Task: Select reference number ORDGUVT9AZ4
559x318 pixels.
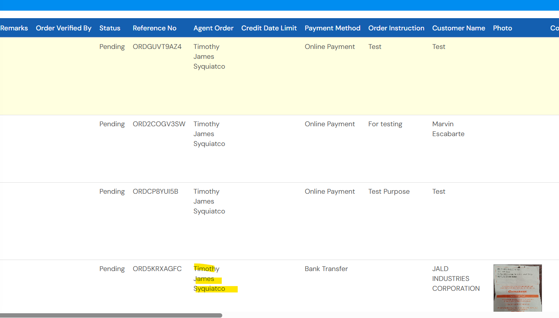Action: point(157,47)
